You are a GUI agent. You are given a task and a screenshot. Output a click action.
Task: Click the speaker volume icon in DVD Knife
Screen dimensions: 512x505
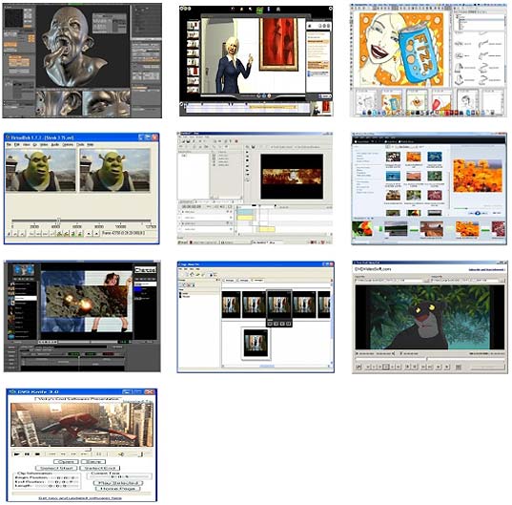click(x=121, y=454)
